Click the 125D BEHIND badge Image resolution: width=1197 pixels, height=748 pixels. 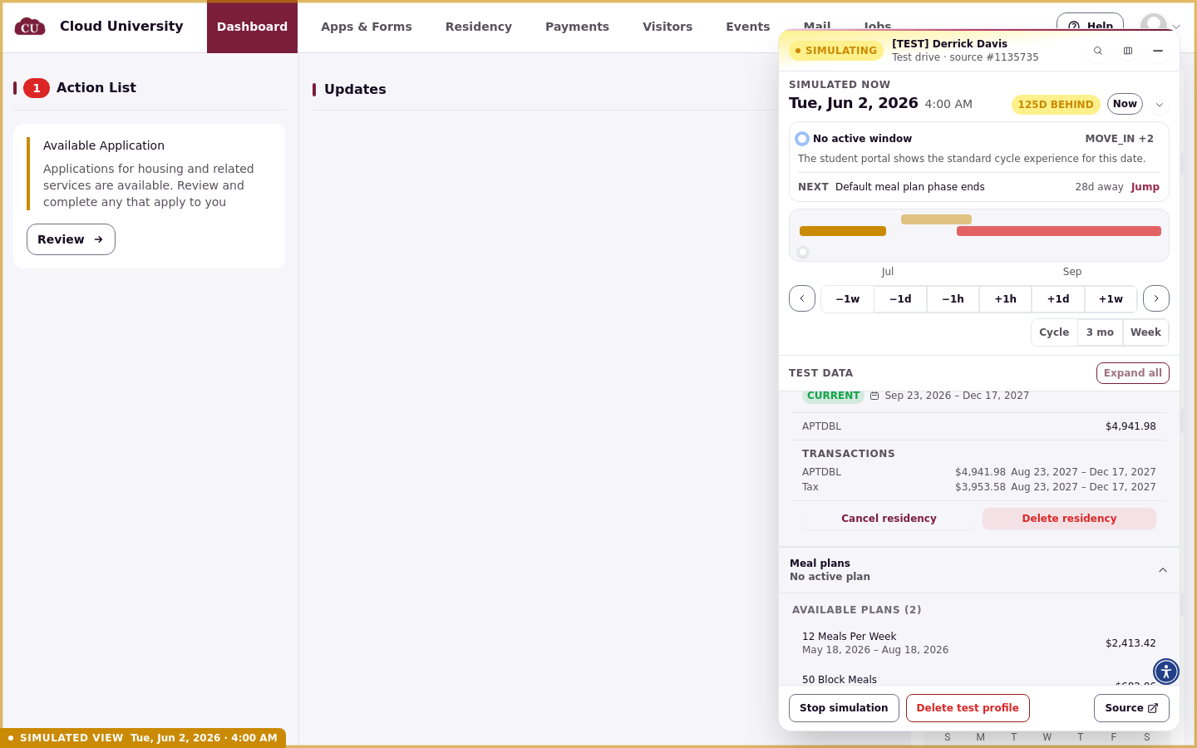click(x=1056, y=105)
